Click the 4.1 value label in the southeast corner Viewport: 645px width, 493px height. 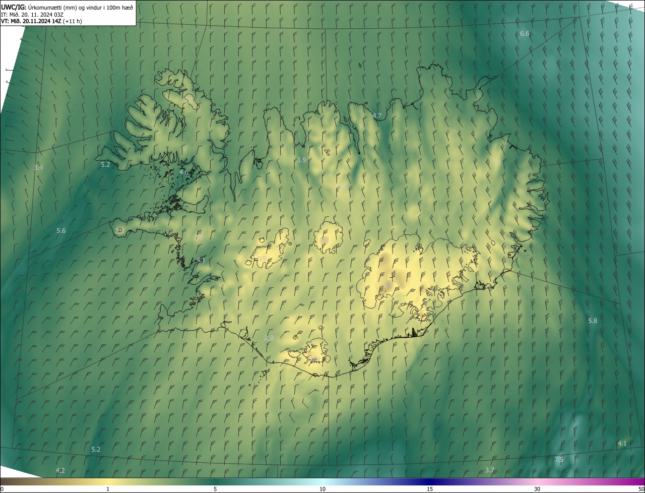point(622,443)
